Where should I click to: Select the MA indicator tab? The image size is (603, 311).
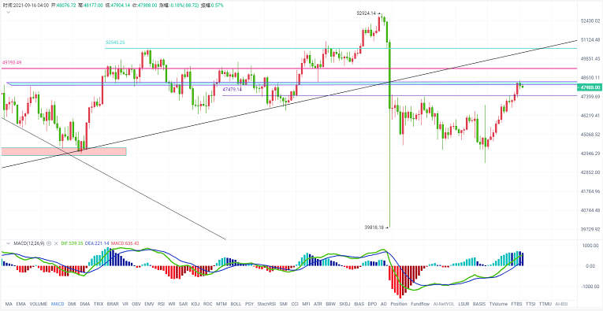click(x=9, y=304)
